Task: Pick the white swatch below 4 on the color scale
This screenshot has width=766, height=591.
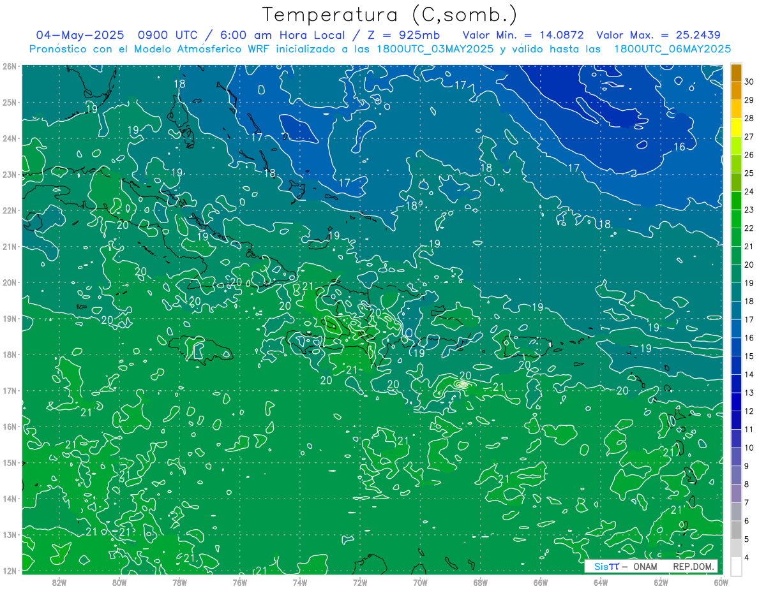Action: pos(736,566)
